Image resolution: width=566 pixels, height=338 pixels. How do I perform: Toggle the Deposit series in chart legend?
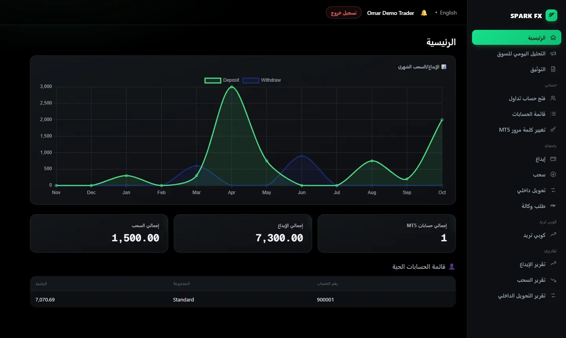coord(222,80)
